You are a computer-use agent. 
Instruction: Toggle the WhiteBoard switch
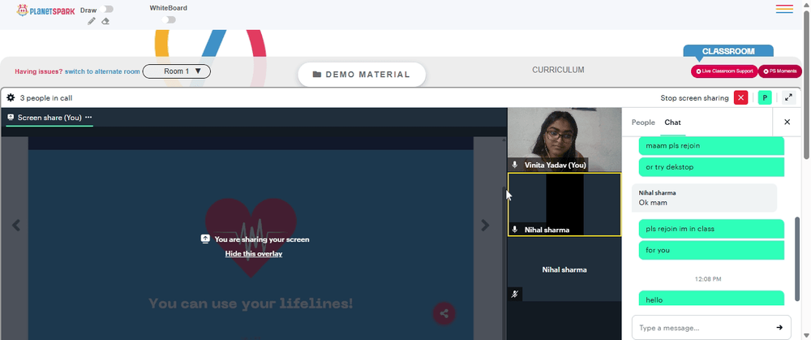pos(169,19)
